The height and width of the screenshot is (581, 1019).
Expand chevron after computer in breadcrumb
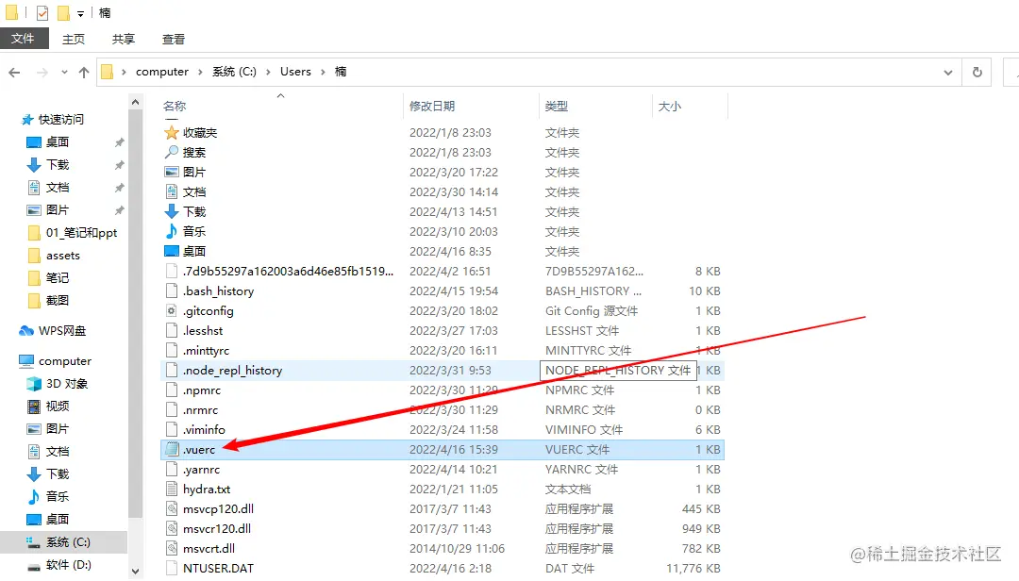tap(200, 72)
